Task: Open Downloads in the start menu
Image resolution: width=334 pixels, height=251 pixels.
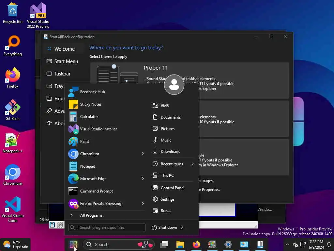Action: (x=173, y=152)
